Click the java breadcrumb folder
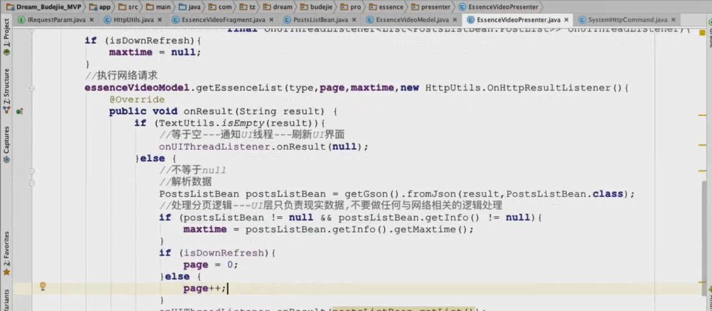This screenshot has width=712, height=311. click(x=191, y=7)
